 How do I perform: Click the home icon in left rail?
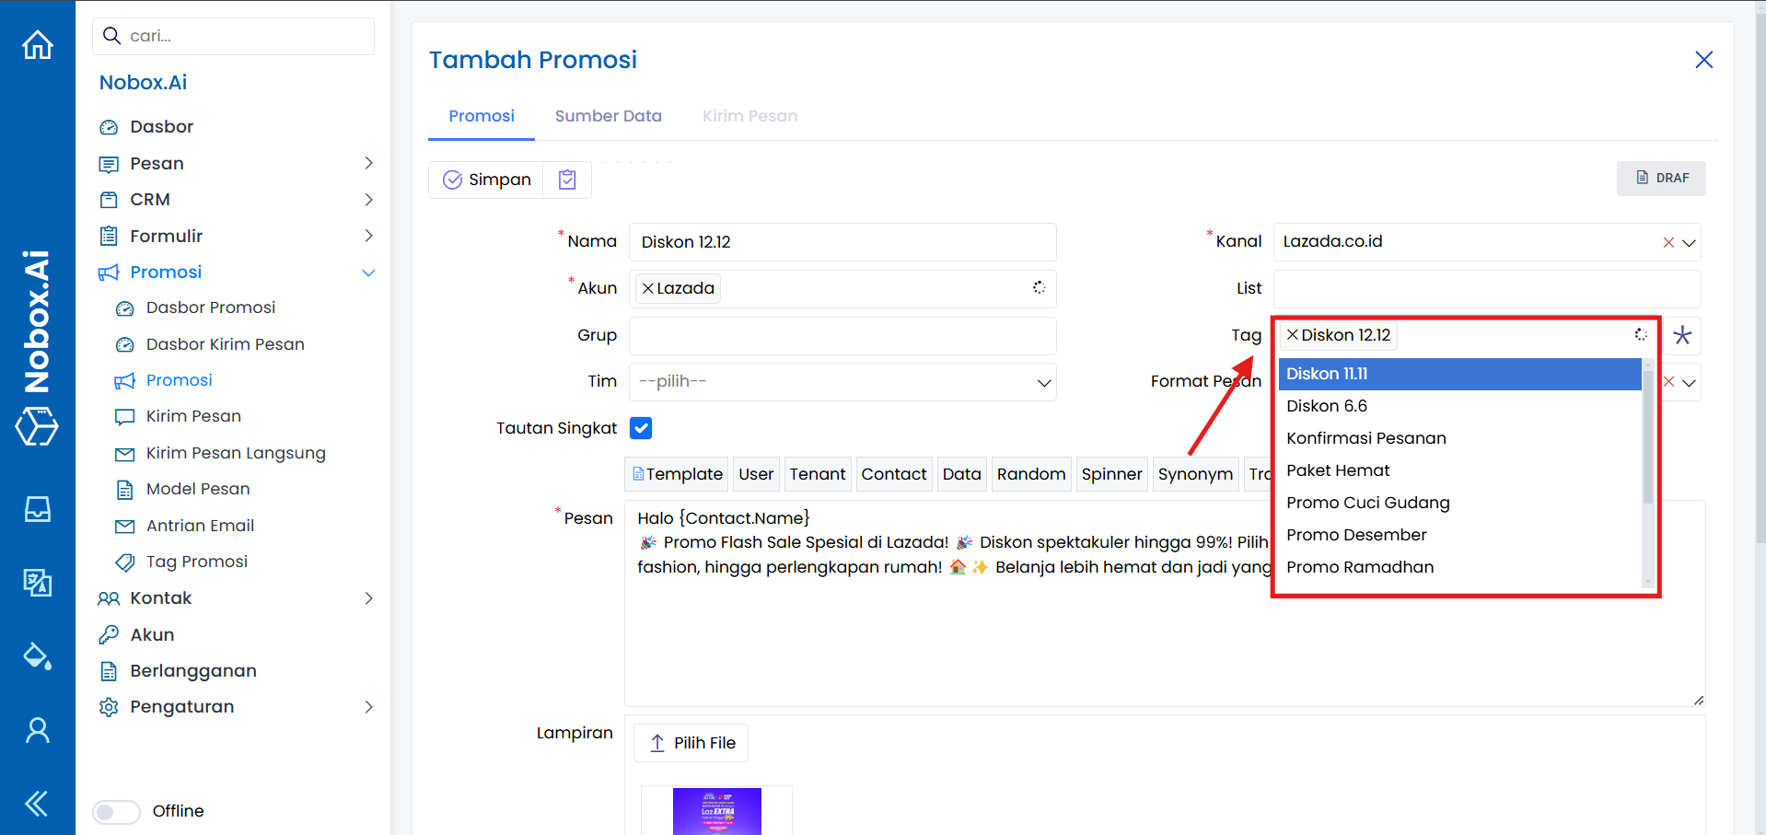click(38, 44)
